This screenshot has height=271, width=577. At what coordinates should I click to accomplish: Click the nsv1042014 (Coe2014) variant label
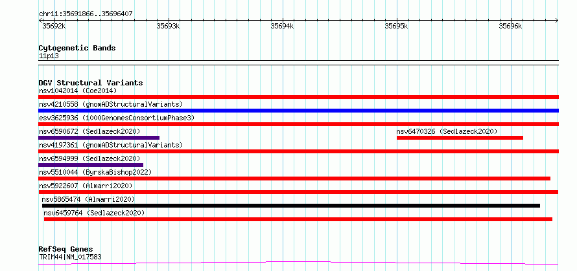78,91
